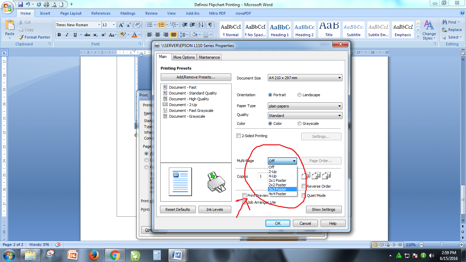466x262 pixels.
Task: Save the document from Quick Access Toolbar
Action: click(x=20, y=4)
